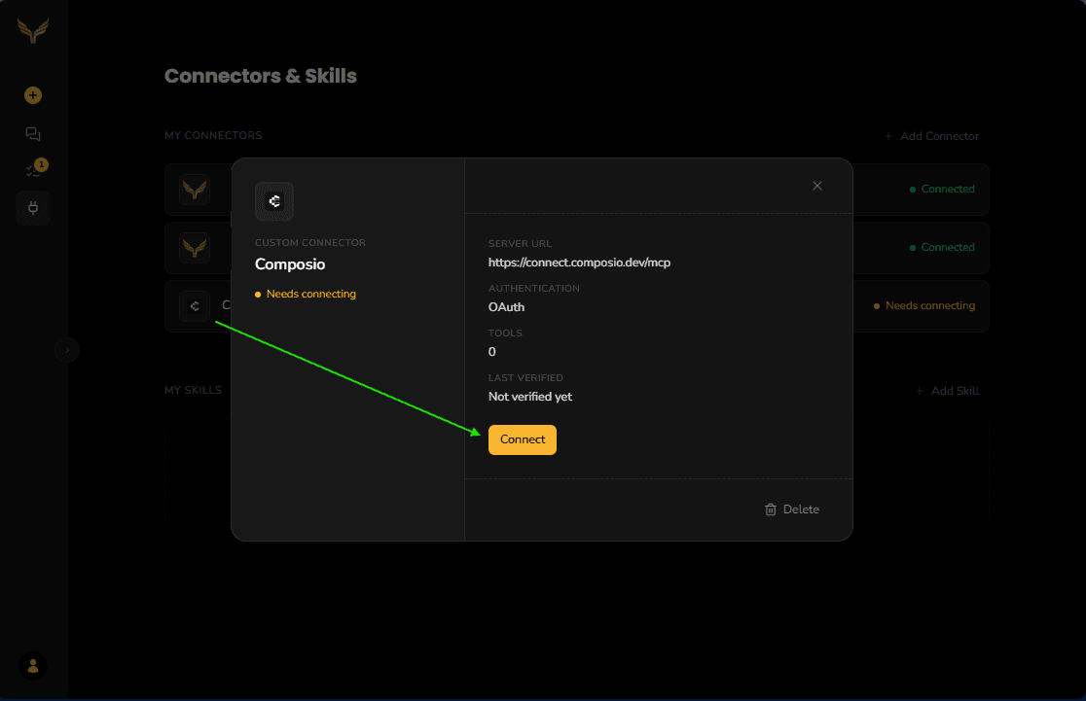Close the Composio connector dialog
The width and height of the screenshot is (1086, 701).
click(x=817, y=186)
